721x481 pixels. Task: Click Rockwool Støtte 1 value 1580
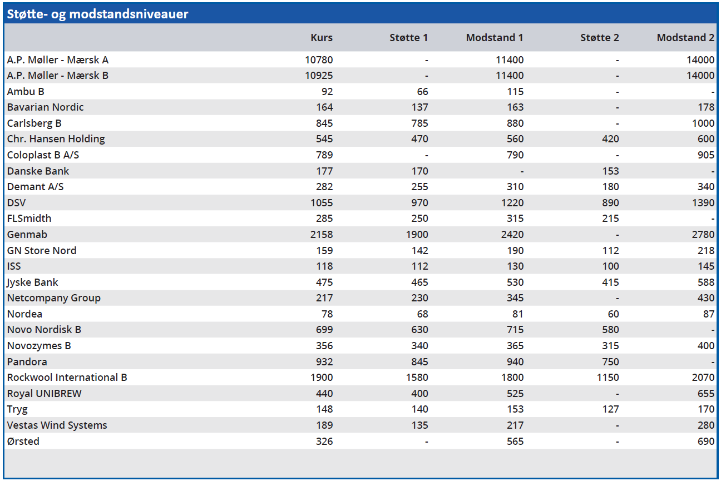click(x=417, y=378)
